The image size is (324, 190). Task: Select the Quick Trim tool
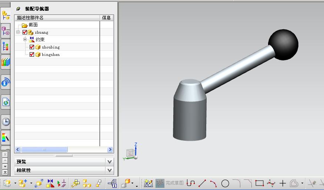pos(312,183)
